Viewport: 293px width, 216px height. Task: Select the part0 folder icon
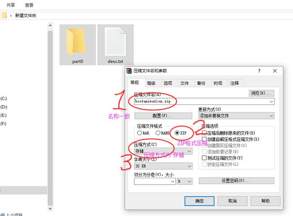77,42
